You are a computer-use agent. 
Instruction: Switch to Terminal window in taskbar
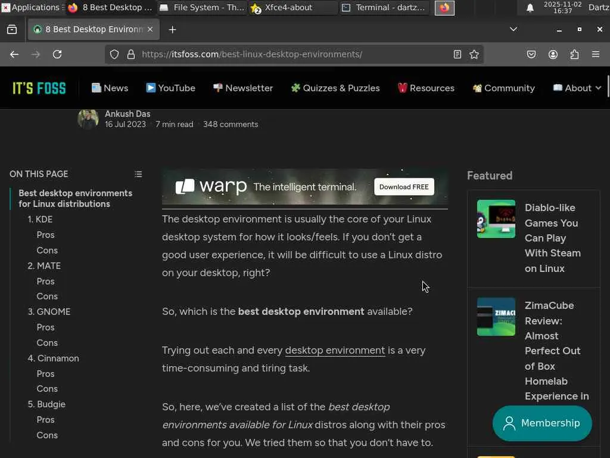click(384, 7)
